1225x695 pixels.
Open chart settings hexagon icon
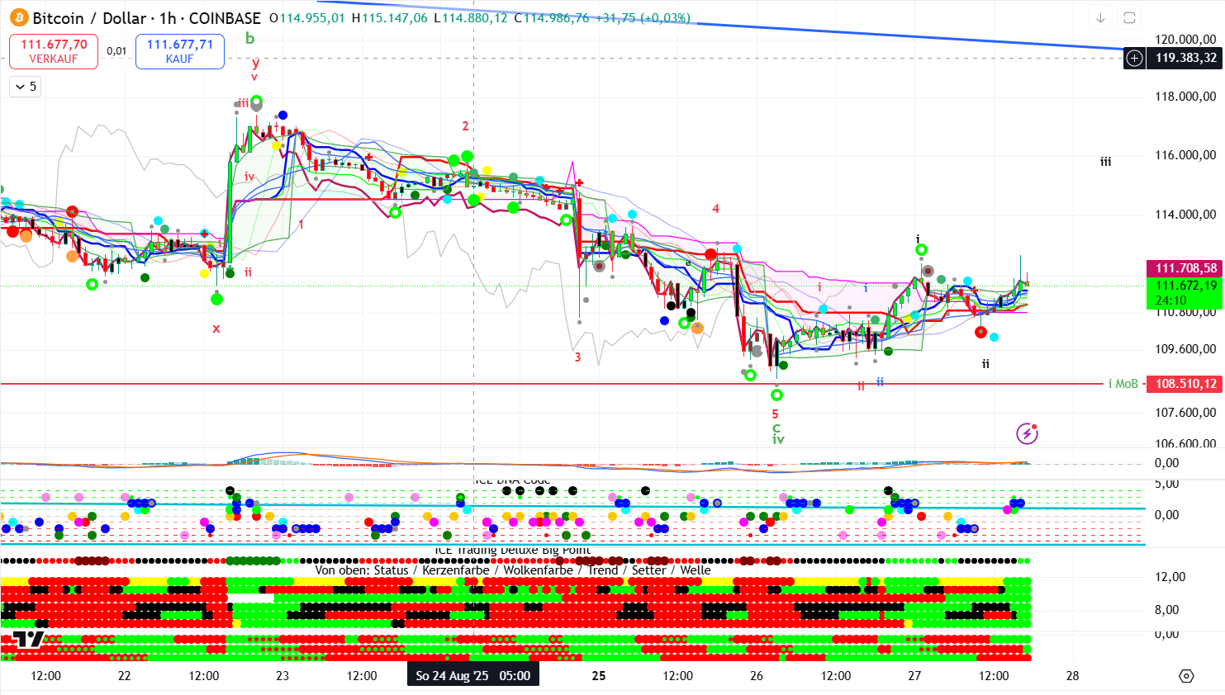click(x=1186, y=676)
